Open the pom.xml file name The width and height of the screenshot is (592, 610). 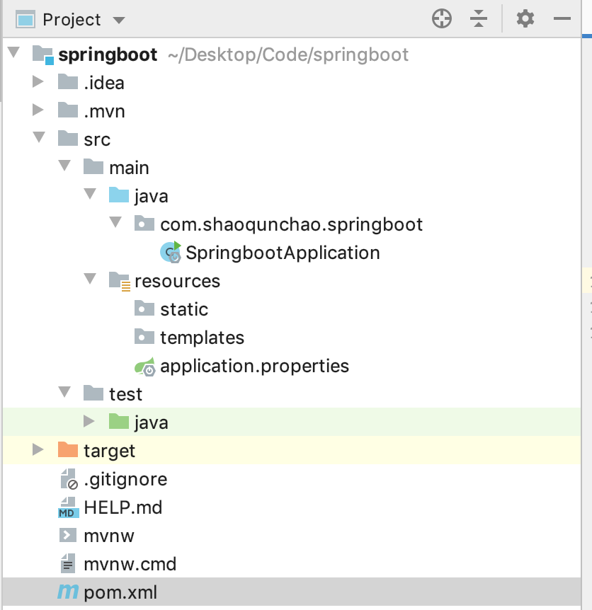120,593
